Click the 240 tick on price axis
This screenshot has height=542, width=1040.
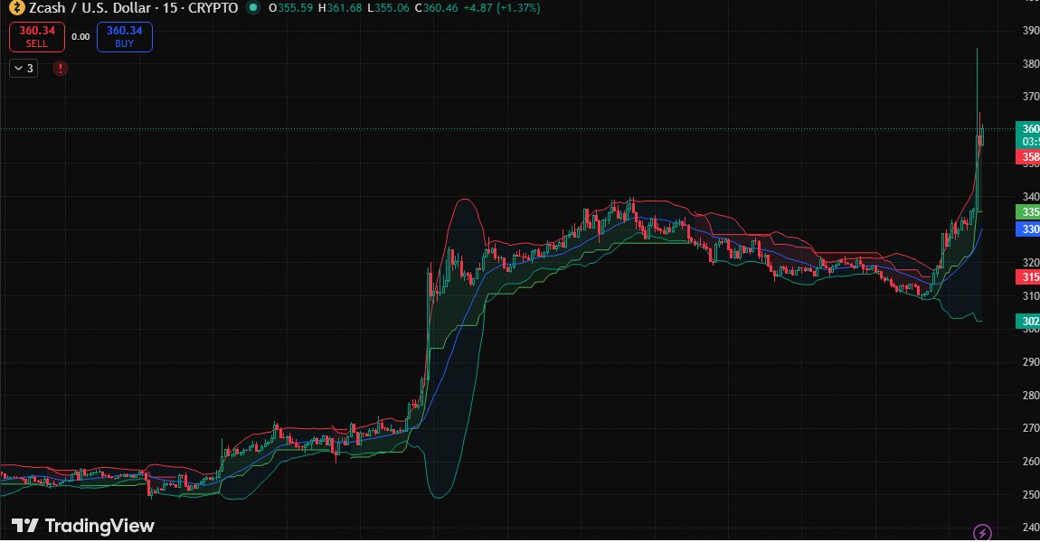click(x=1031, y=528)
